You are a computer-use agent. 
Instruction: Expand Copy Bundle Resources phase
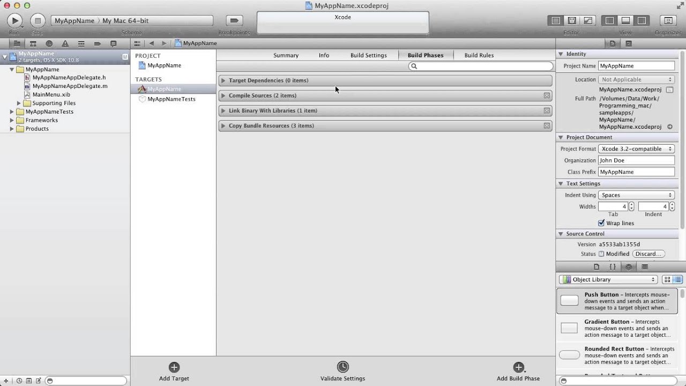pyautogui.click(x=223, y=125)
